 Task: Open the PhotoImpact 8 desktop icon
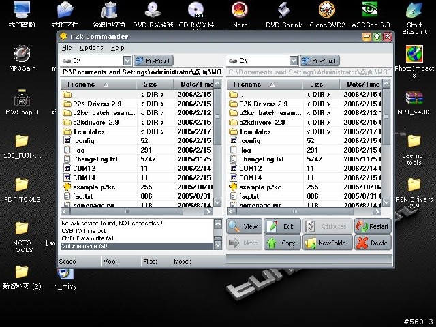tap(414, 54)
